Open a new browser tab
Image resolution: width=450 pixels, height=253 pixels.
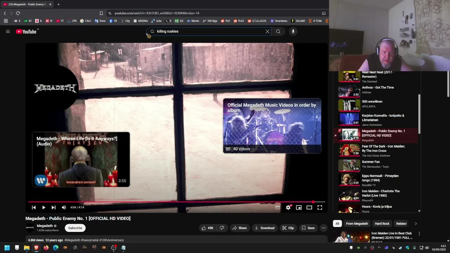click(x=58, y=4)
